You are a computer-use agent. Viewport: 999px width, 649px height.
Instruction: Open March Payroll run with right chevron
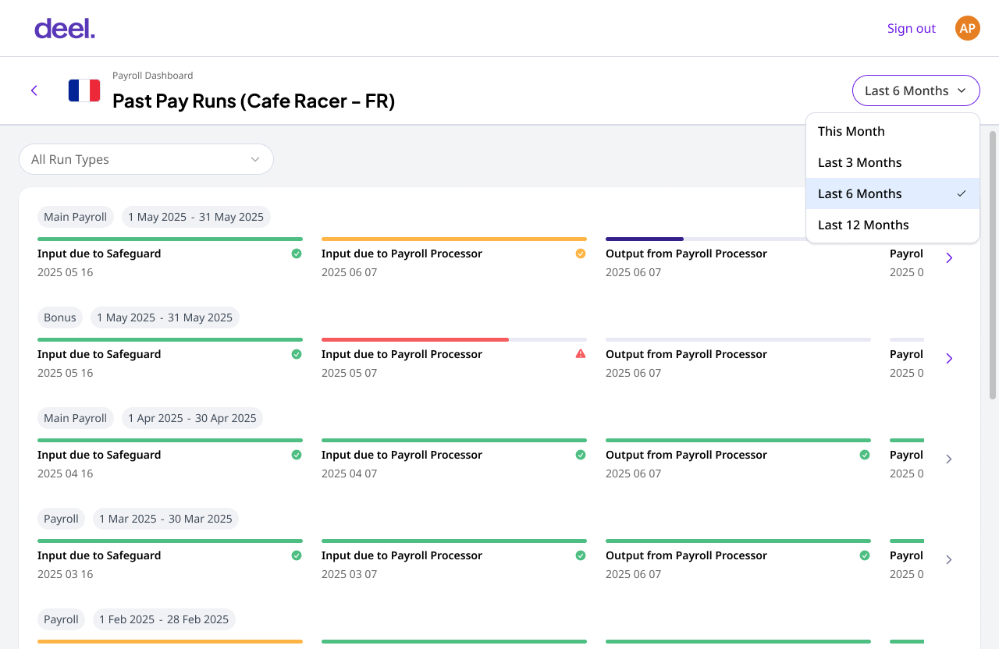tap(949, 559)
